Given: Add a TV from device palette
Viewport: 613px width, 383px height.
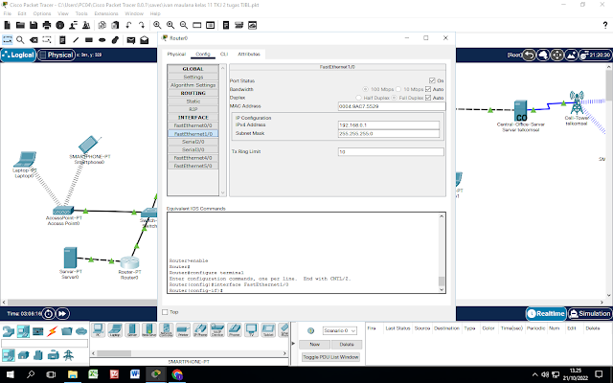Looking at the screenshot, I should (251, 330).
